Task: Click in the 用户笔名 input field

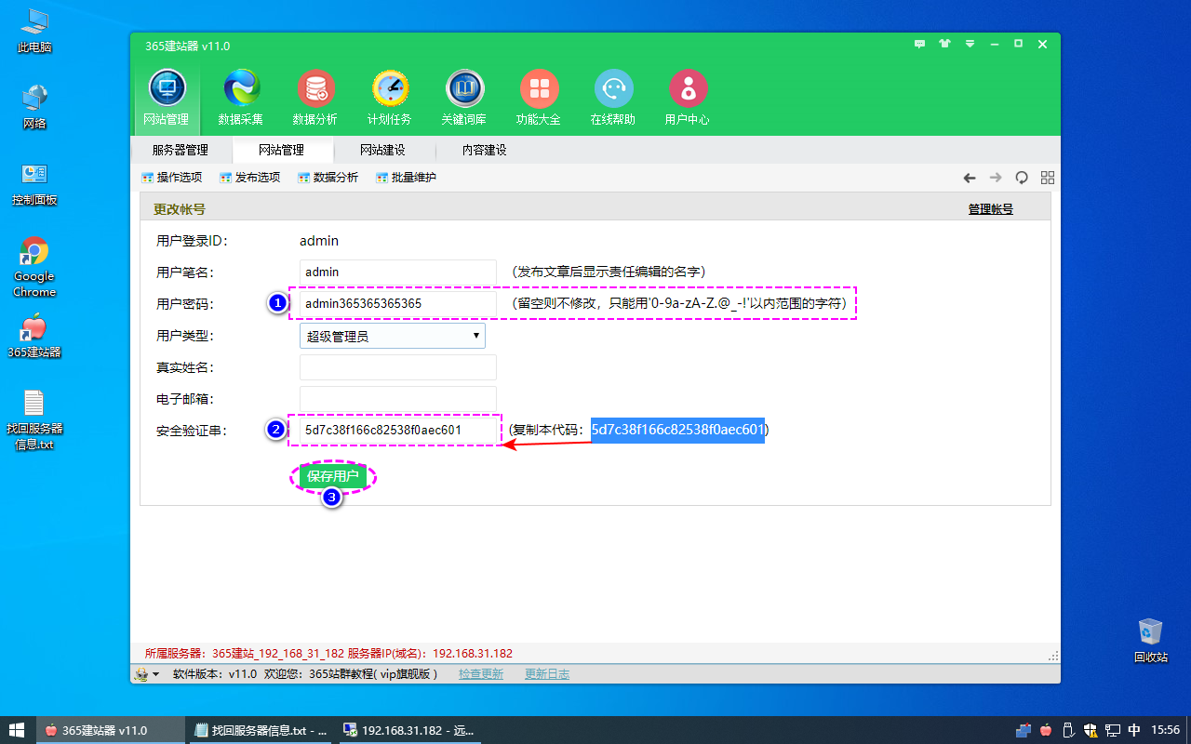Action: (x=398, y=272)
